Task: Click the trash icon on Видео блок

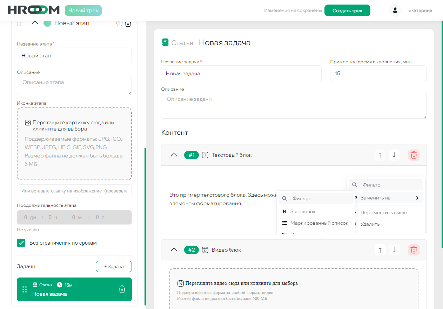Action: point(414,250)
